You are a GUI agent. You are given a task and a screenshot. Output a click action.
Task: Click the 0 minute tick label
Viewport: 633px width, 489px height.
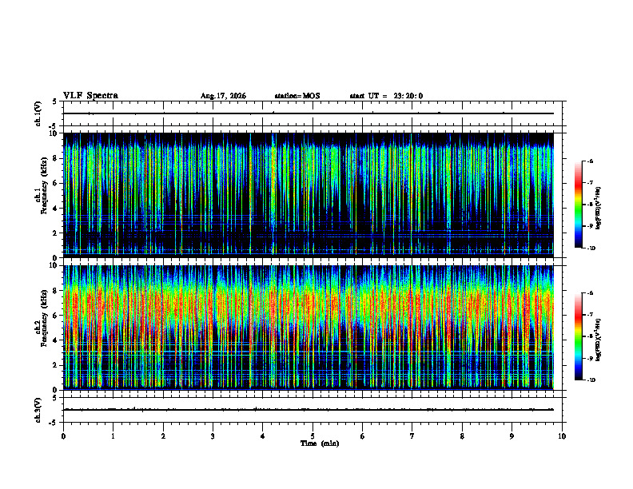click(63, 436)
